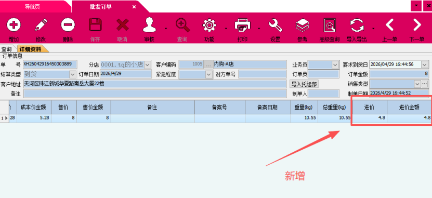The image size is (432, 198).
Task: Click the 重里(kg) column header
Action: coord(304,108)
